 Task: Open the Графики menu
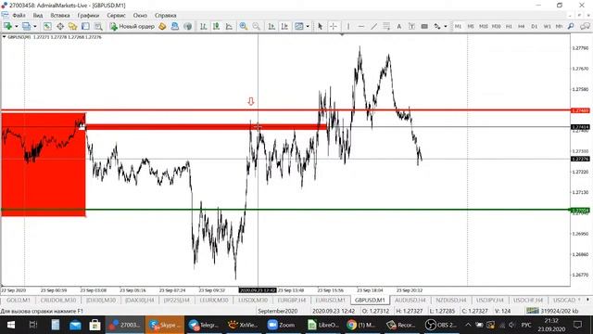(88, 16)
